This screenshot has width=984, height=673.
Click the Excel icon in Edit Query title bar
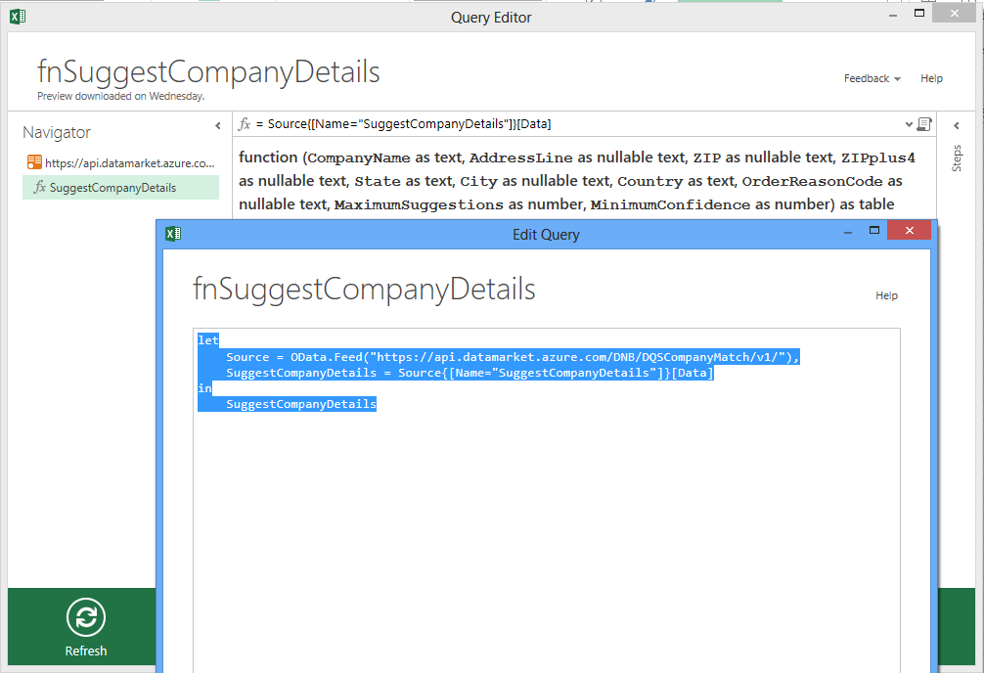pos(173,234)
